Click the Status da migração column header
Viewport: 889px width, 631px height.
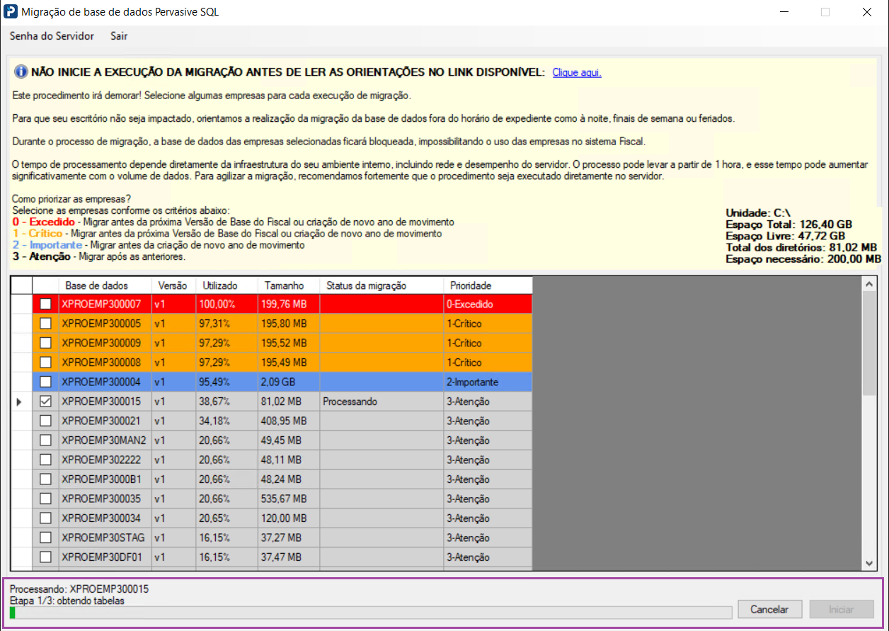point(382,285)
